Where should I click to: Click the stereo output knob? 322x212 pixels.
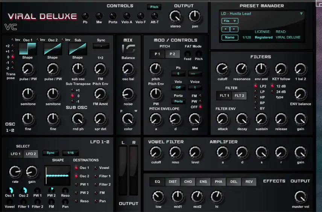pos(175,17)
